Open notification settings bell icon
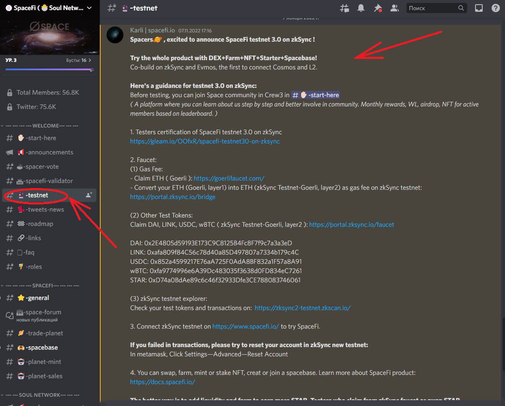This screenshot has height=406, width=505. (361, 8)
